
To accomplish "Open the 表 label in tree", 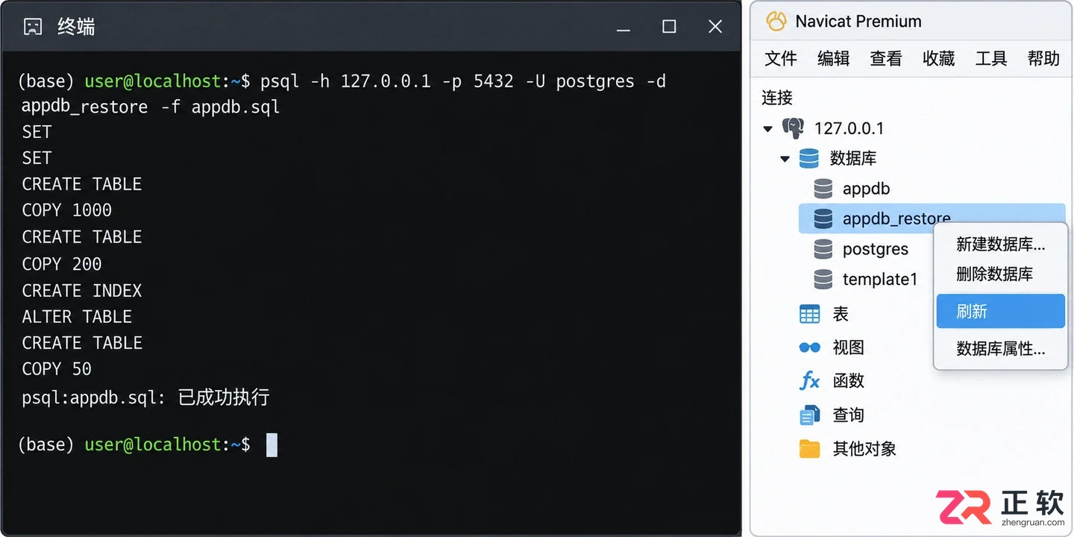I will click(x=841, y=314).
